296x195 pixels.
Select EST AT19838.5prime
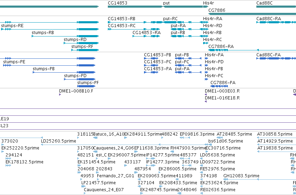pyautogui.click(x=277, y=152)
